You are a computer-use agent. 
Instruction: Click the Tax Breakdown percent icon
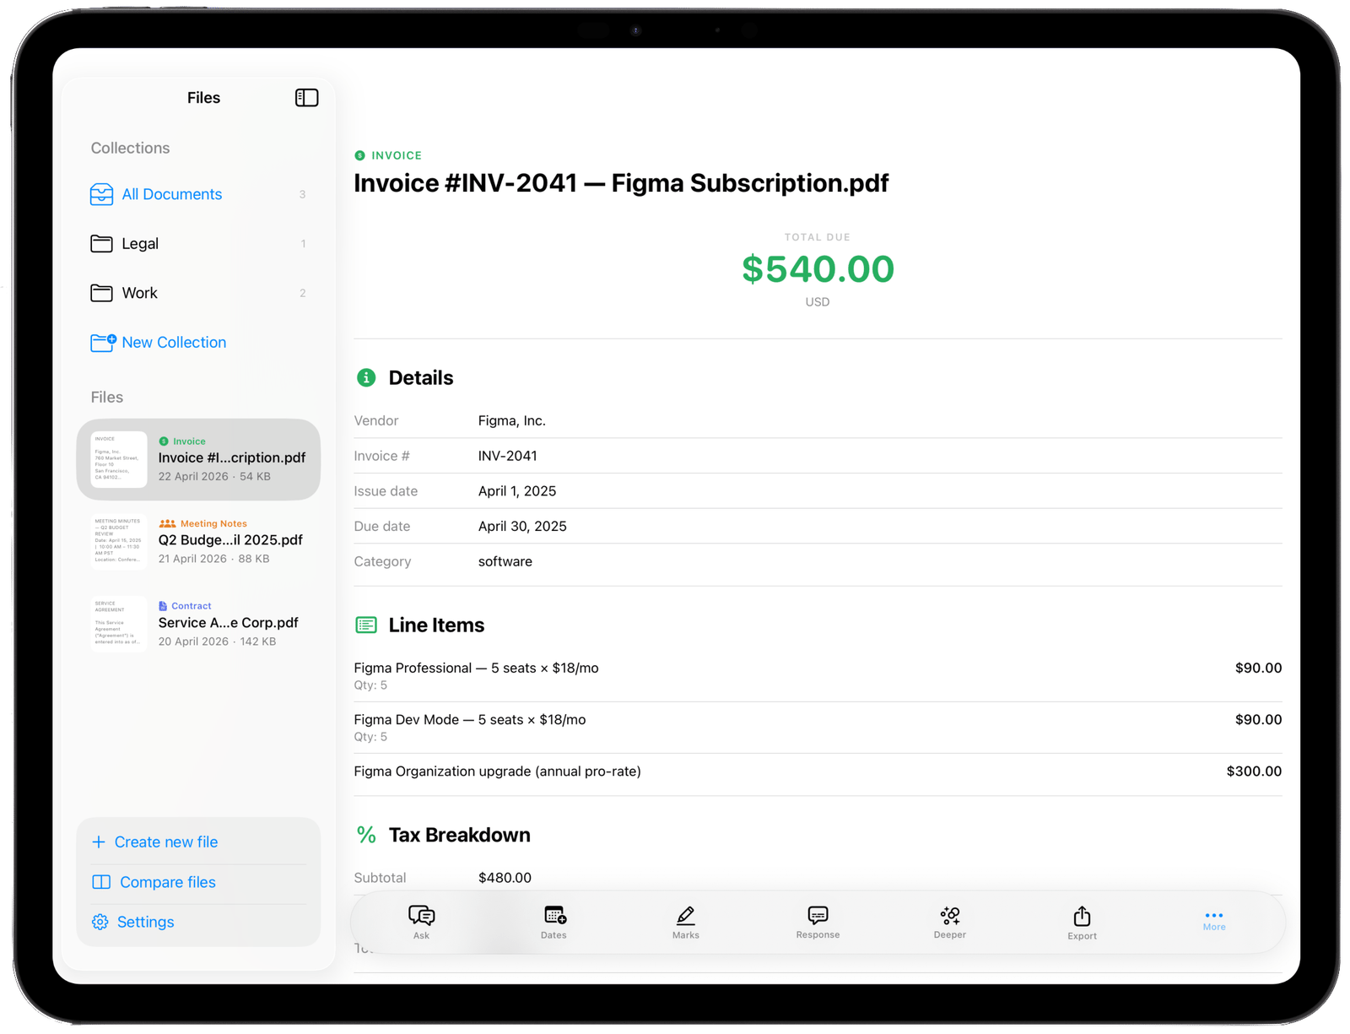point(366,836)
